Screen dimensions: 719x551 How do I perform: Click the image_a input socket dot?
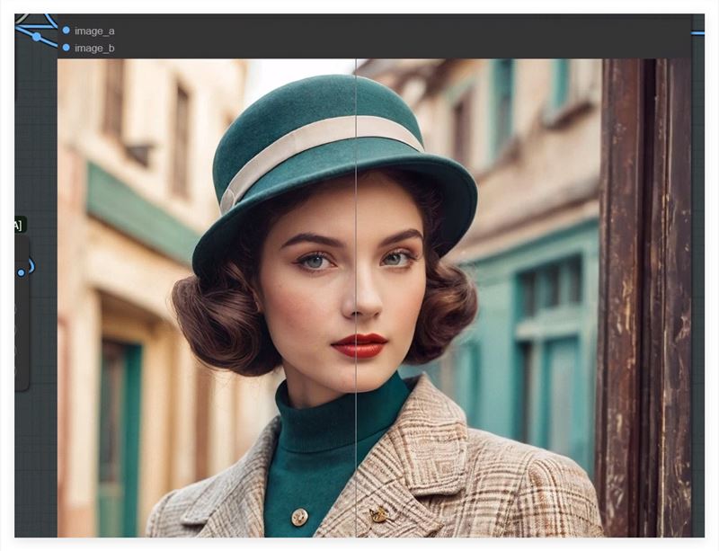[x=66, y=31]
